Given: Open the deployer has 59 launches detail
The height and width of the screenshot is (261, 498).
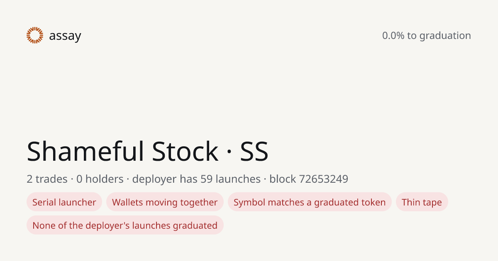Looking at the screenshot, I should (196, 179).
